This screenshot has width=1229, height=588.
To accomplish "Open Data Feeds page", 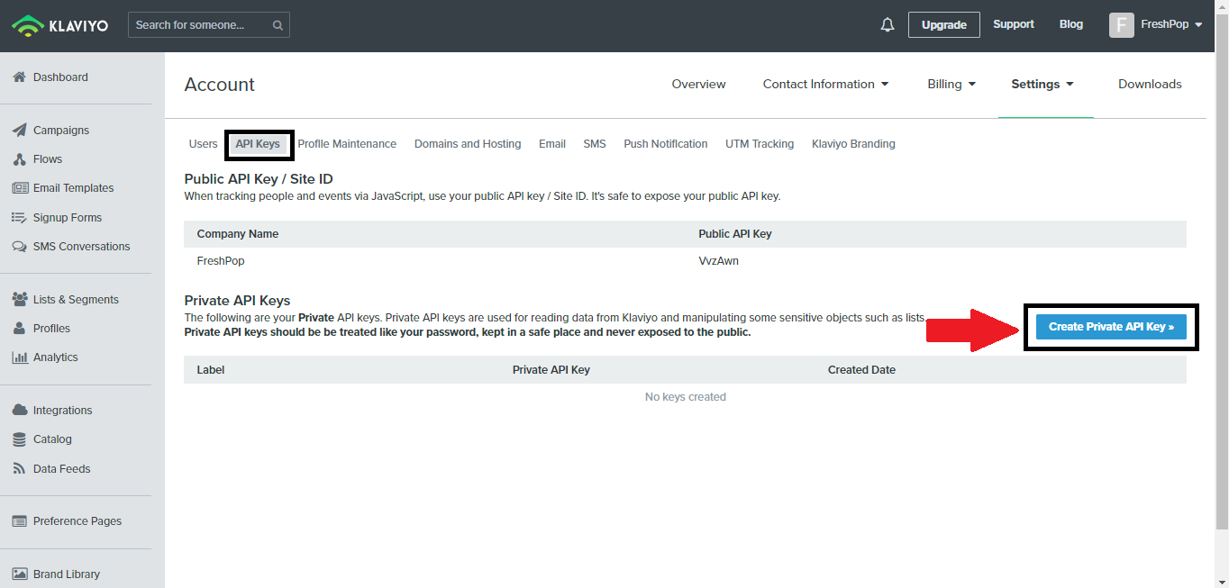I will tap(62, 469).
